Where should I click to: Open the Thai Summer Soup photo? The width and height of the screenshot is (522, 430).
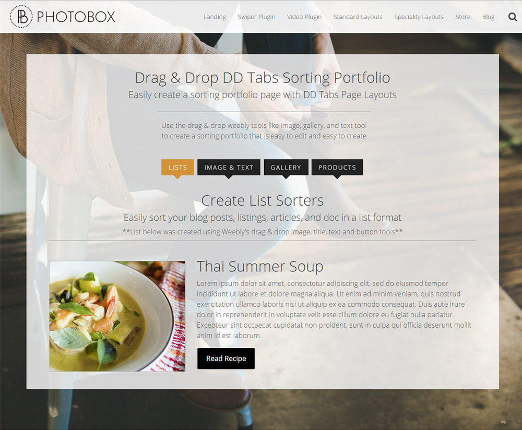click(117, 316)
